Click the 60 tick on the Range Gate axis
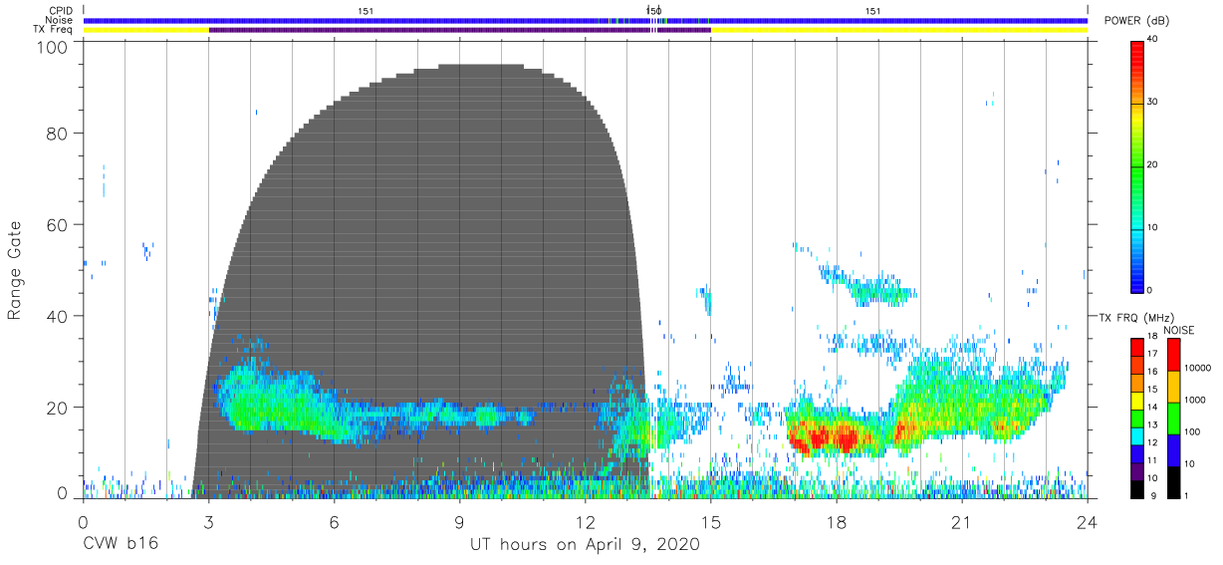This screenshot has height=565, width=1223. click(x=56, y=224)
